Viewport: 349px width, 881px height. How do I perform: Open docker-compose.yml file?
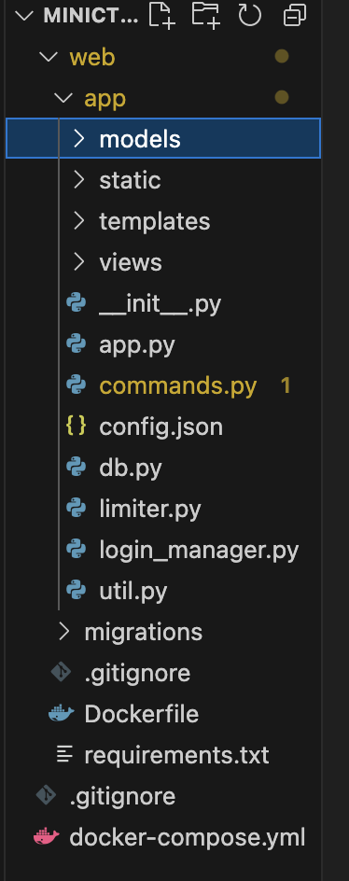188,838
